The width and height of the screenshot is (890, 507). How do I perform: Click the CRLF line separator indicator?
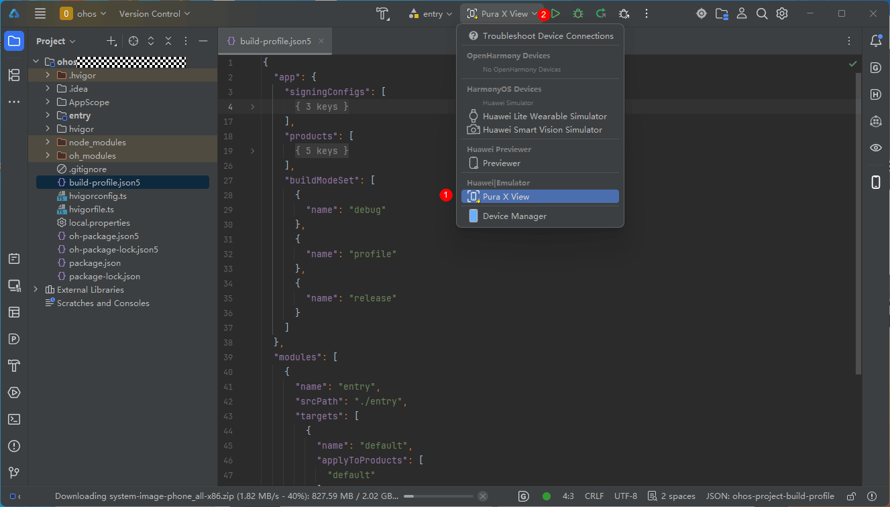[594, 496]
